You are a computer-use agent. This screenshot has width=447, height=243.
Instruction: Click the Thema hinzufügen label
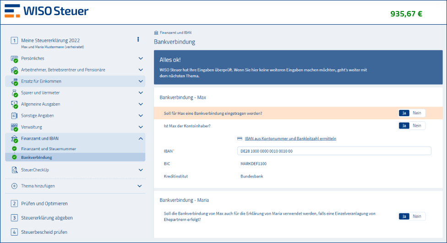pyautogui.click(x=38, y=186)
